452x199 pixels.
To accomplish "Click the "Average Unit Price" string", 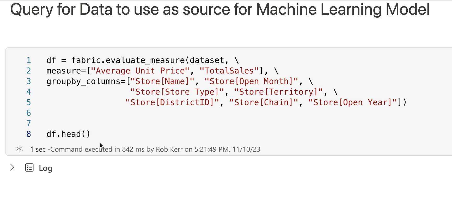I will 140,71.
